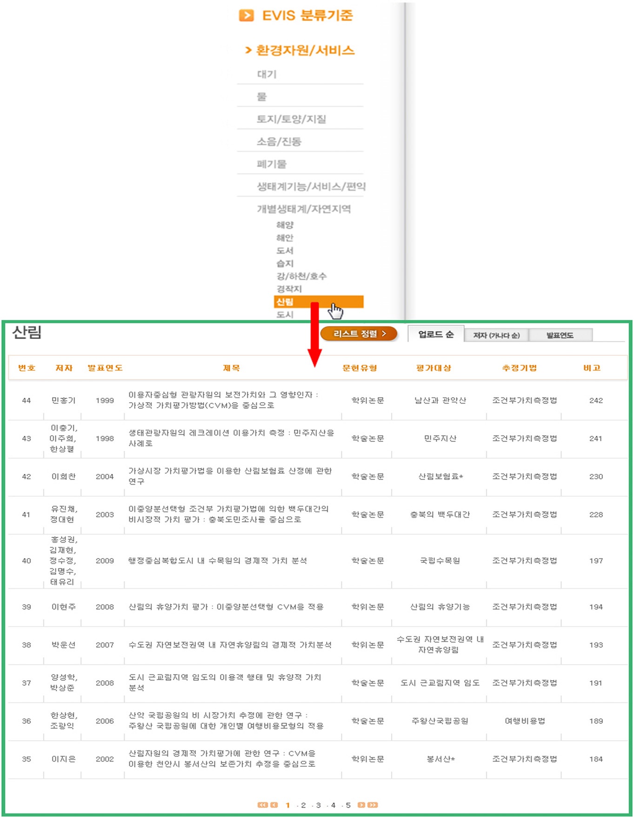Open page 2 of results
The width and height of the screenshot is (634, 817).
click(303, 805)
